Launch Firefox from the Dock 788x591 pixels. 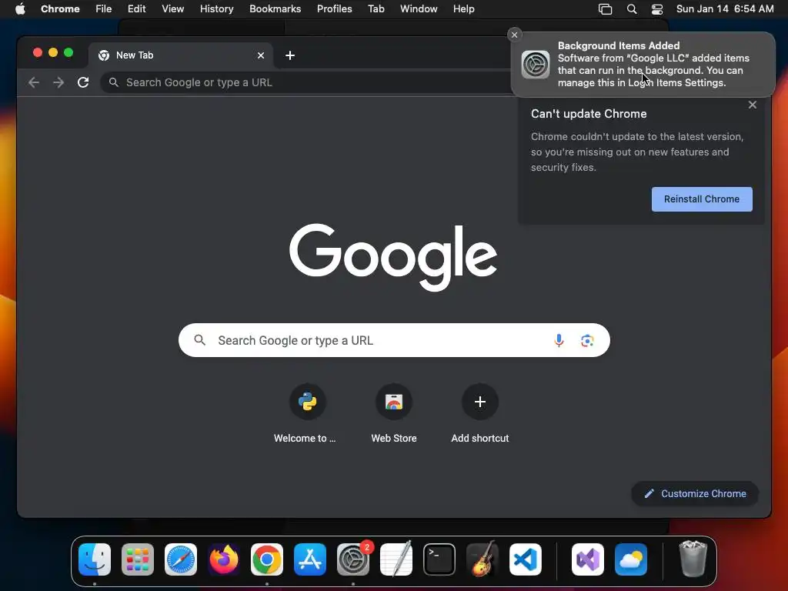pos(224,559)
